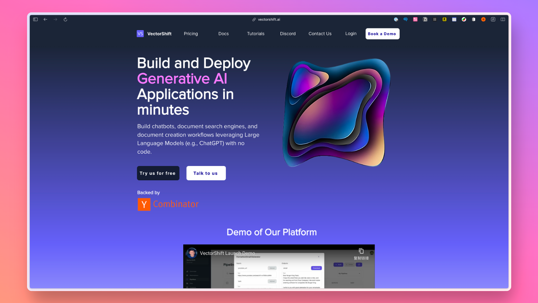Click Login in the navbar

pyautogui.click(x=351, y=34)
